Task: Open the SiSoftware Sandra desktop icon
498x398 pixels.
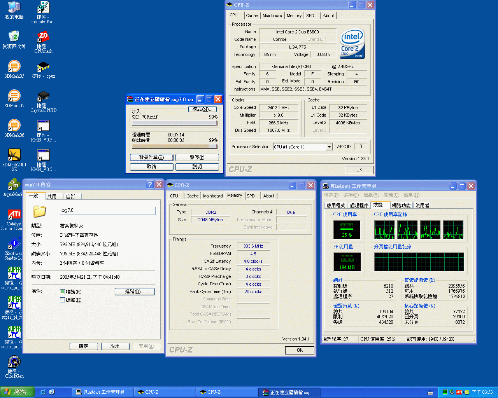Action: (13, 249)
